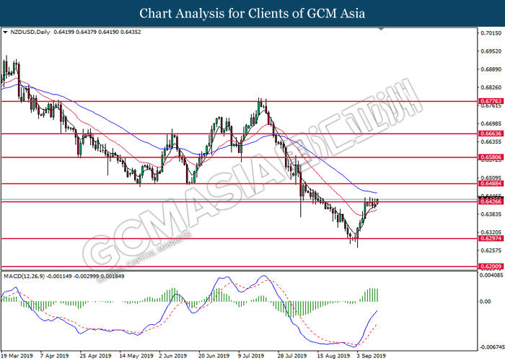505x361 pixels.
Task: Click the MACD zero level 0.00 label
Action: 486,301
